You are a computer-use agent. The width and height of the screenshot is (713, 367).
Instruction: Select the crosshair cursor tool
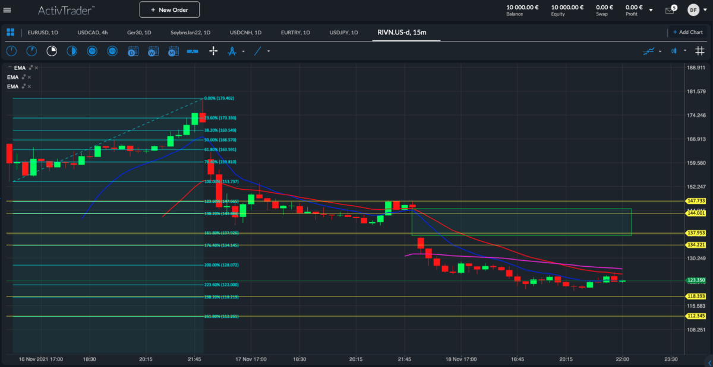213,52
